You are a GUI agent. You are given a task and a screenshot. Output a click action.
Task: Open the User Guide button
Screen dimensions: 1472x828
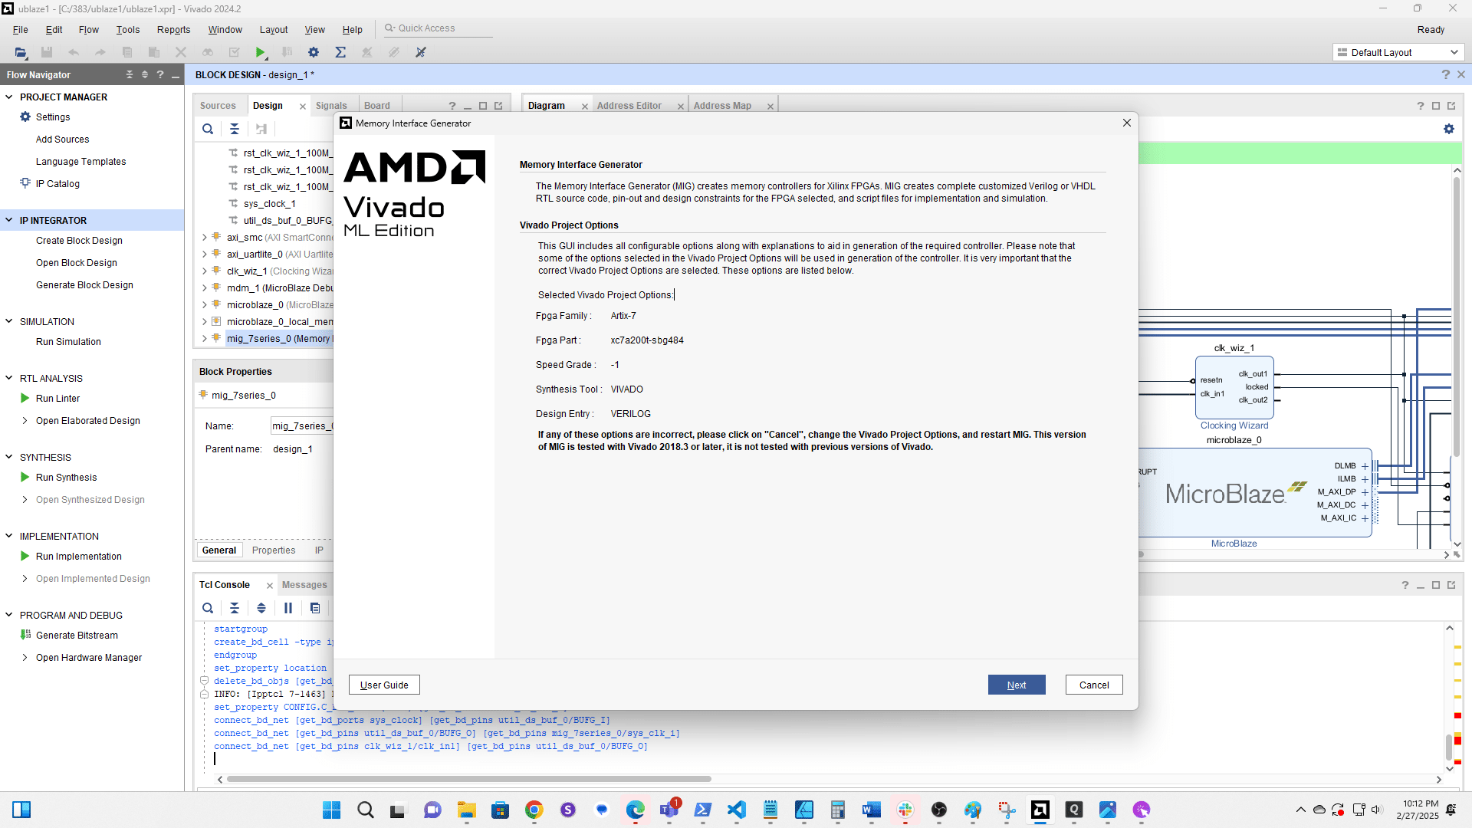click(x=384, y=685)
